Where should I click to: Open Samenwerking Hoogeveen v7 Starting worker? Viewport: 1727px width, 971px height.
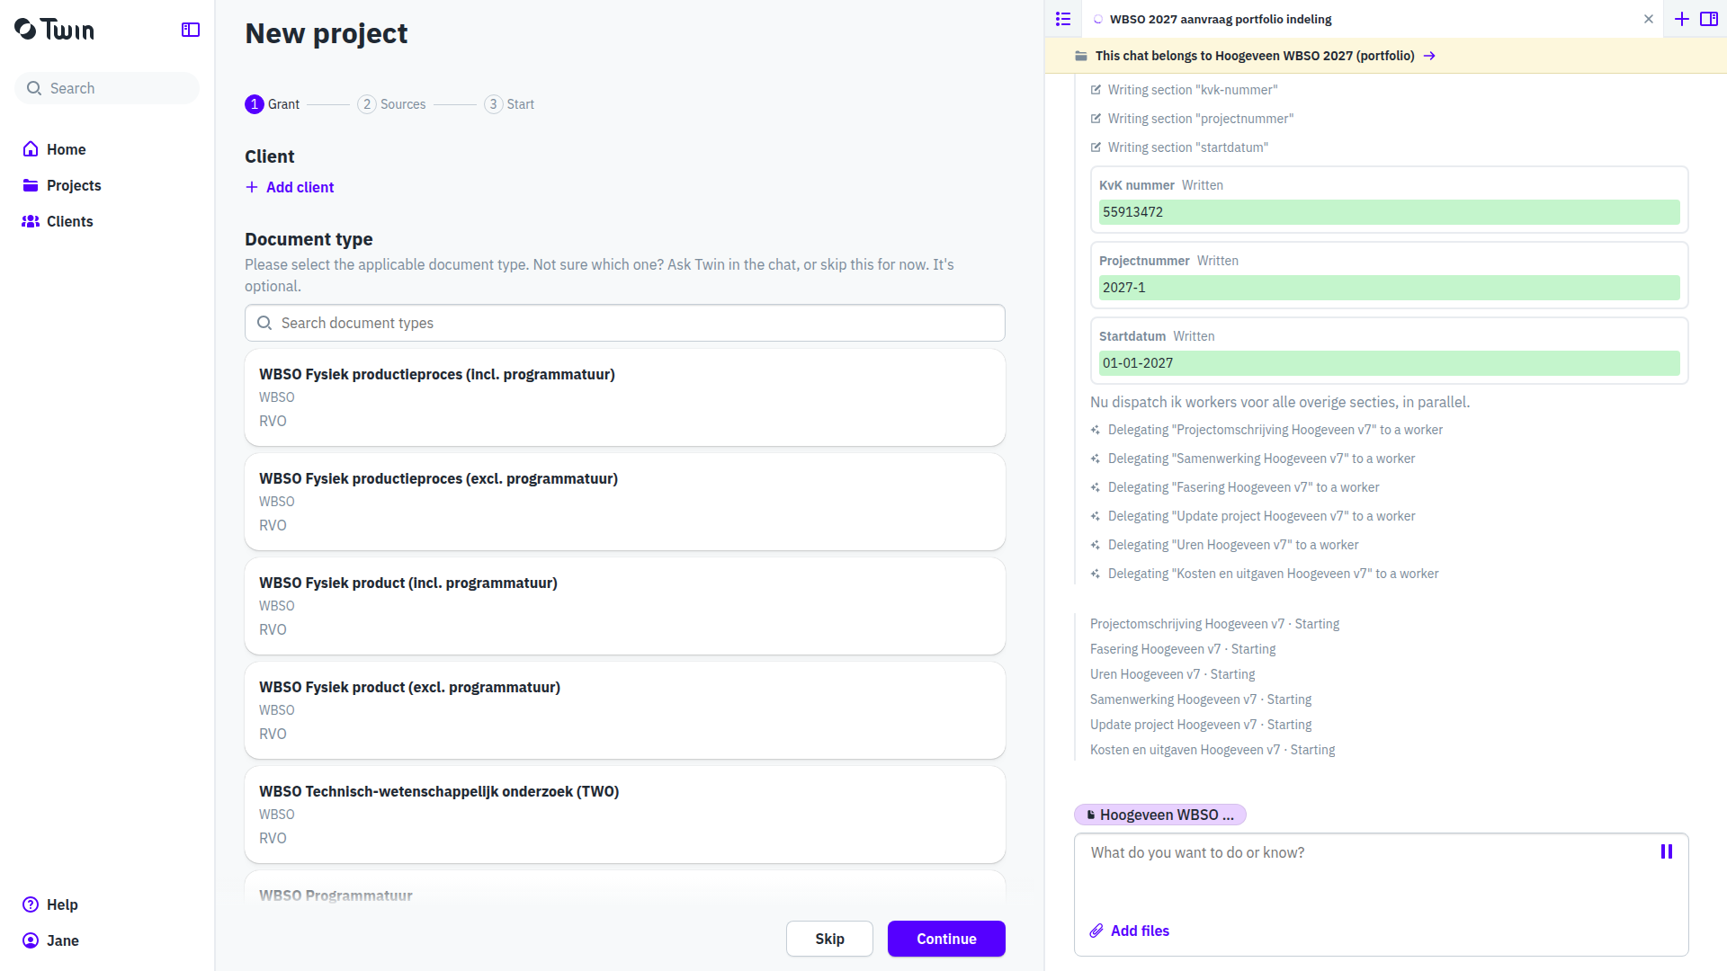click(x=1201, y=699)
